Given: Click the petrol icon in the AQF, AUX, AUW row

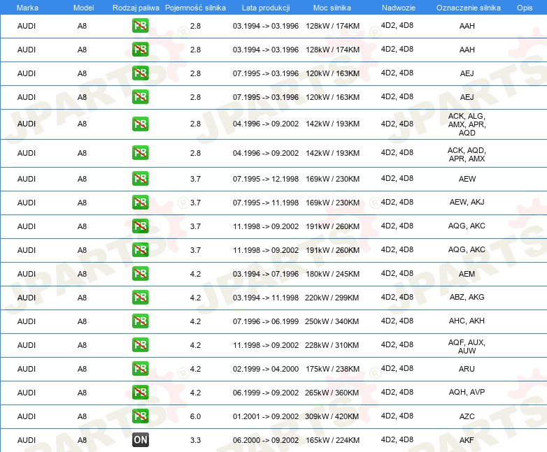Looking at the screenshot, I should (x=140, y=344).
